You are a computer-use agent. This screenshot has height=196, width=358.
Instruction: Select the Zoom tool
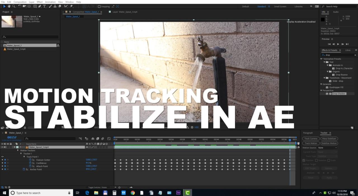[x=13, y=6]
